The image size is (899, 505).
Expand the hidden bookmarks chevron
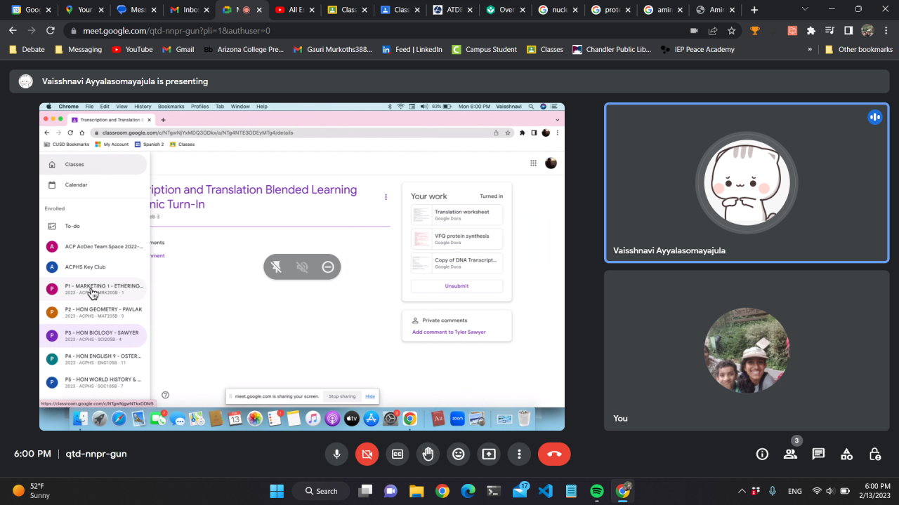coord(810,49)
